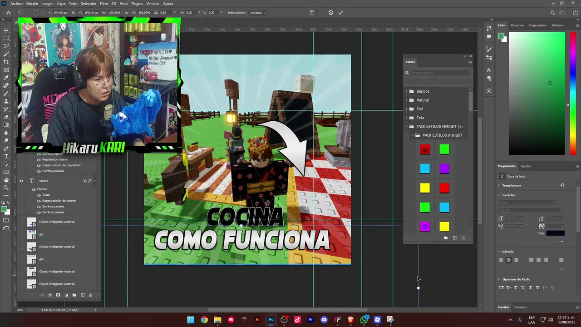Switch to the Muestras tab
The image size is (581, 327).
[517, 25]
